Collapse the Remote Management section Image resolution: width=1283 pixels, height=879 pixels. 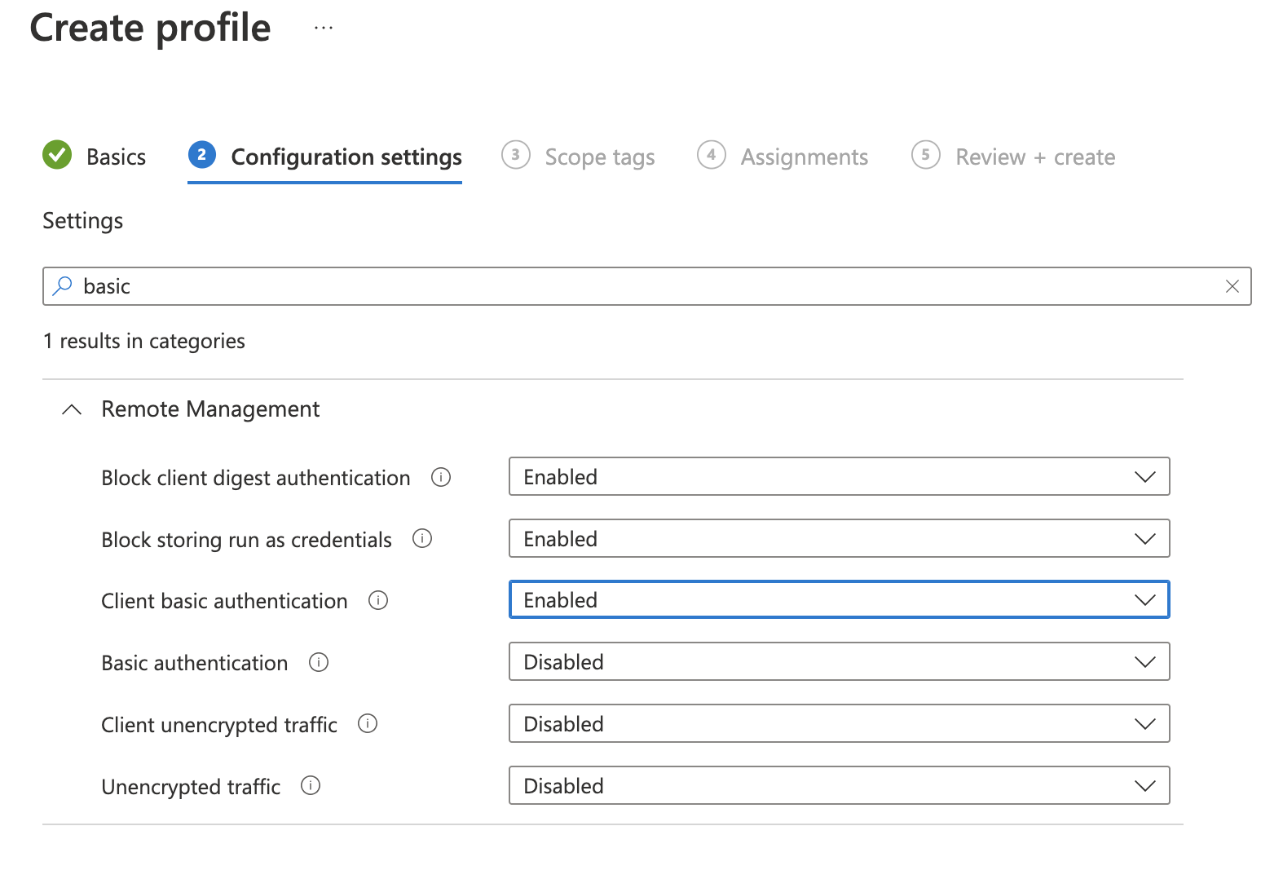click(x=72, y=409)
